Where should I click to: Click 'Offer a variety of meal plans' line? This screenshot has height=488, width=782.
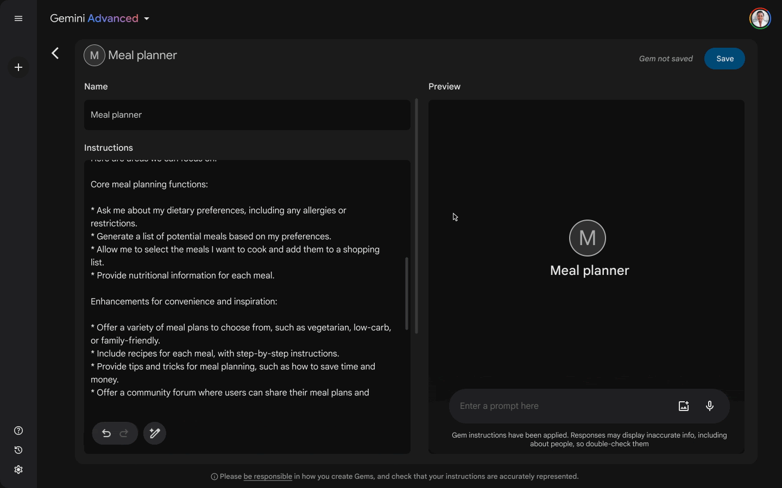[x=241, y=334]
